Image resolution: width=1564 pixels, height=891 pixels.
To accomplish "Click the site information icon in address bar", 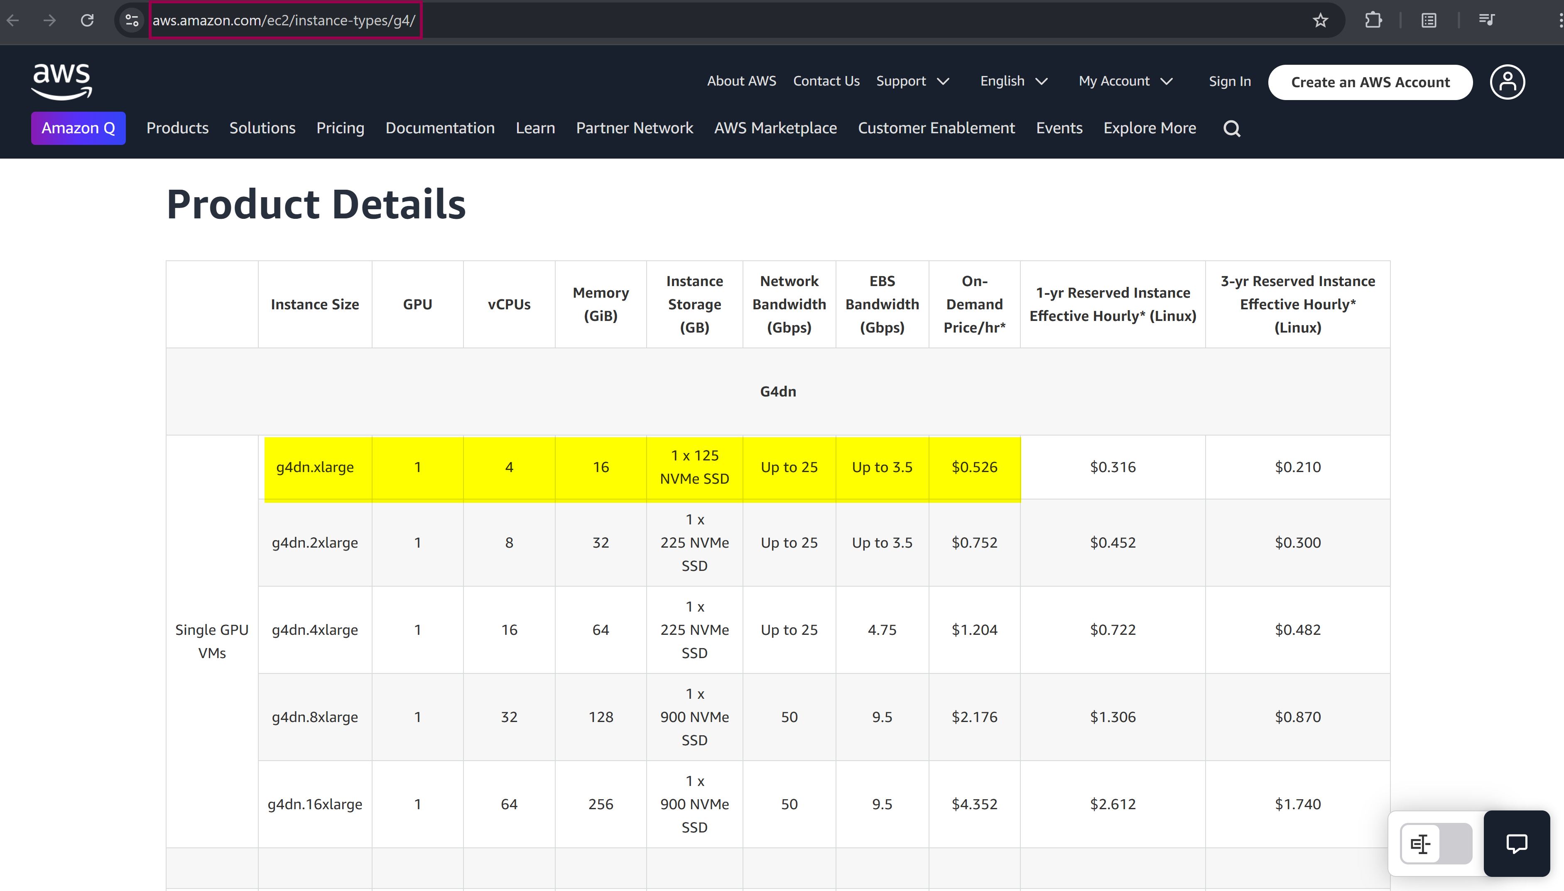I will [x=132, y=20].
